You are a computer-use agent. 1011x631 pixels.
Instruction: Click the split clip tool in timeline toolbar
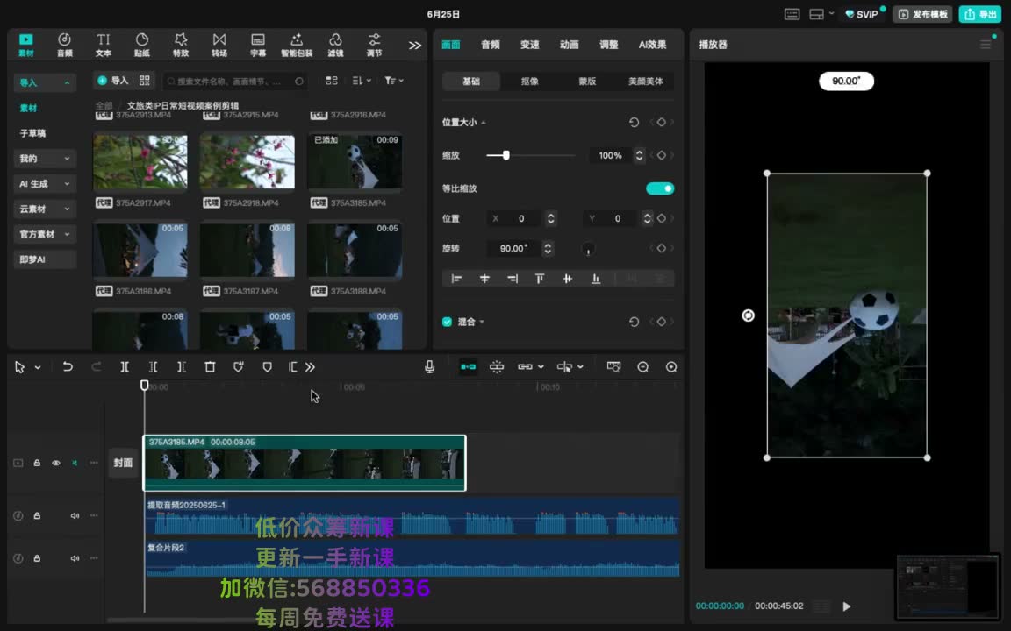point(125,366)
